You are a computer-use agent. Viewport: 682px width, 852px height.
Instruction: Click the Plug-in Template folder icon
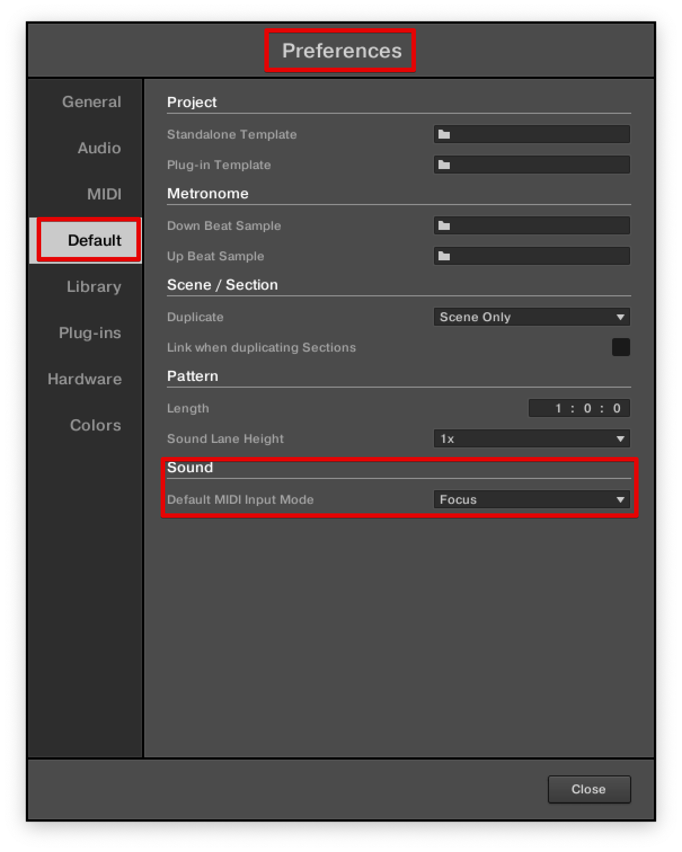[444, 165]
